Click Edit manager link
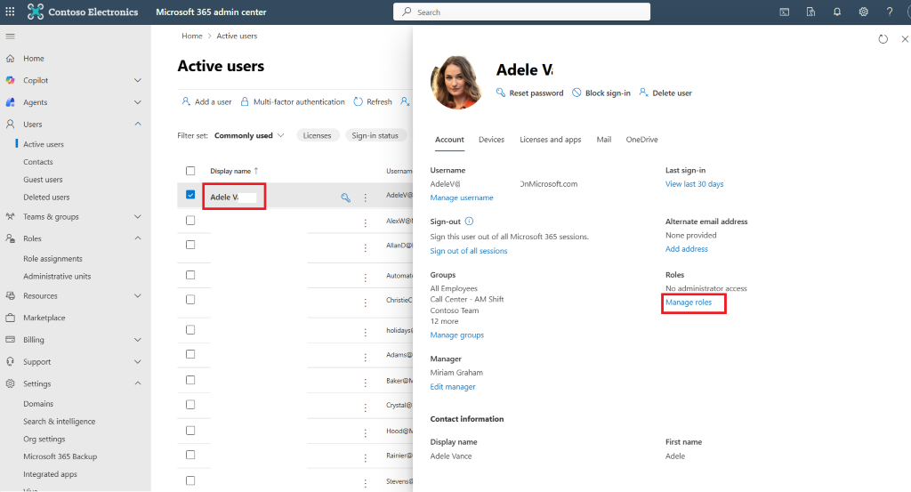 coord(453,387)
